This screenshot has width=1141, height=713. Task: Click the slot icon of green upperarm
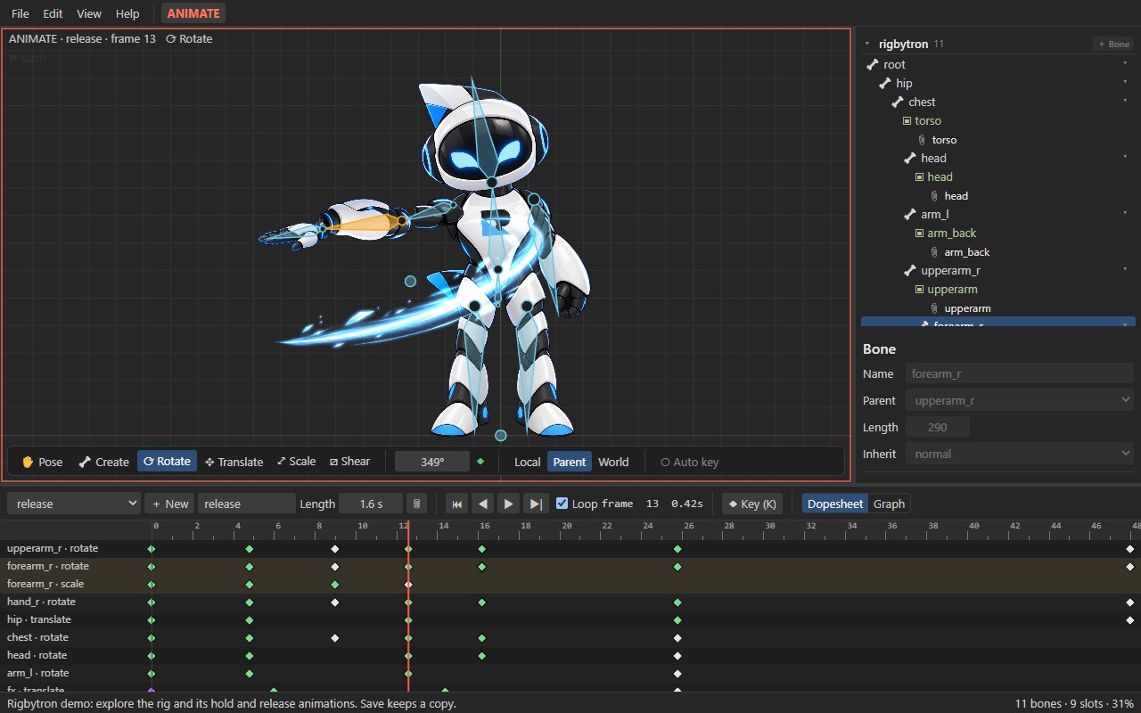click(920, 290)
